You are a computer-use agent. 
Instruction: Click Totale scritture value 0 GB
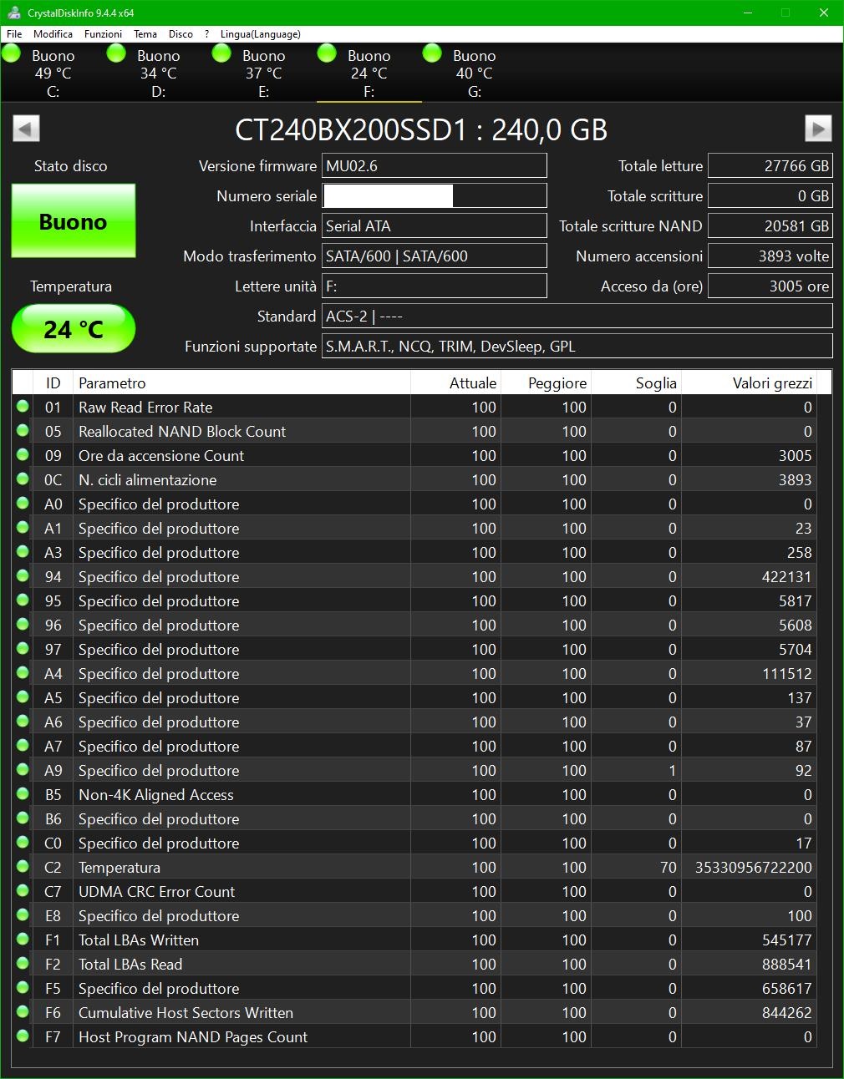770,195
